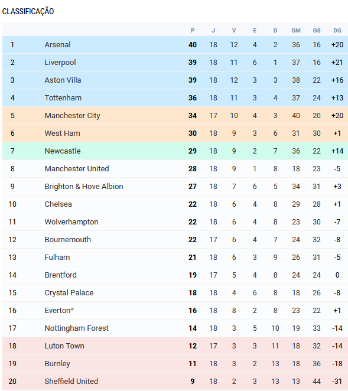Click the Chelsea team name
The image size is (348, 391).
pyautogui.click(x=58, y=204)
